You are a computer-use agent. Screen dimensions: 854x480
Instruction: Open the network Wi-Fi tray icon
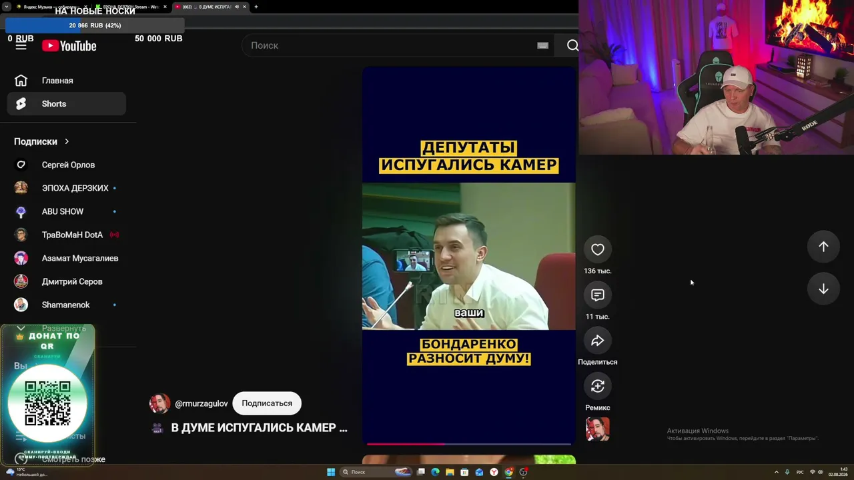point(812,472)
